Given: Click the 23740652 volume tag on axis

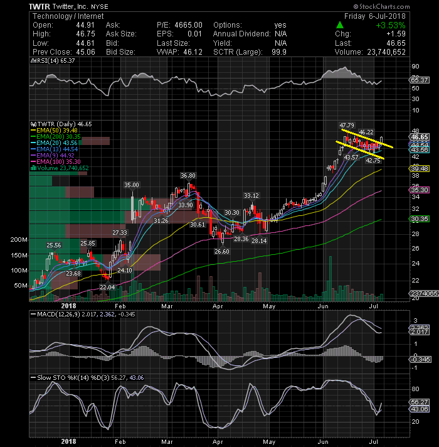Looking at the screenshot, I should tap(424, 294).
